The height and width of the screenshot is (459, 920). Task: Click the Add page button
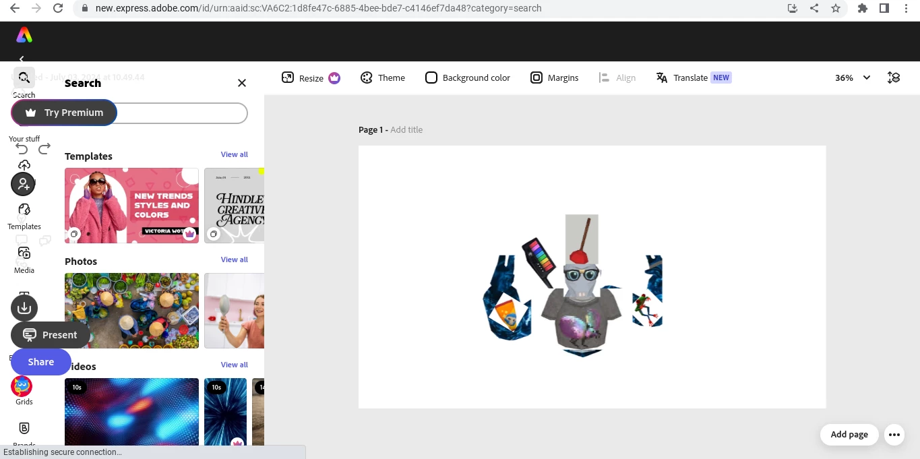click(x=849, y=435)
